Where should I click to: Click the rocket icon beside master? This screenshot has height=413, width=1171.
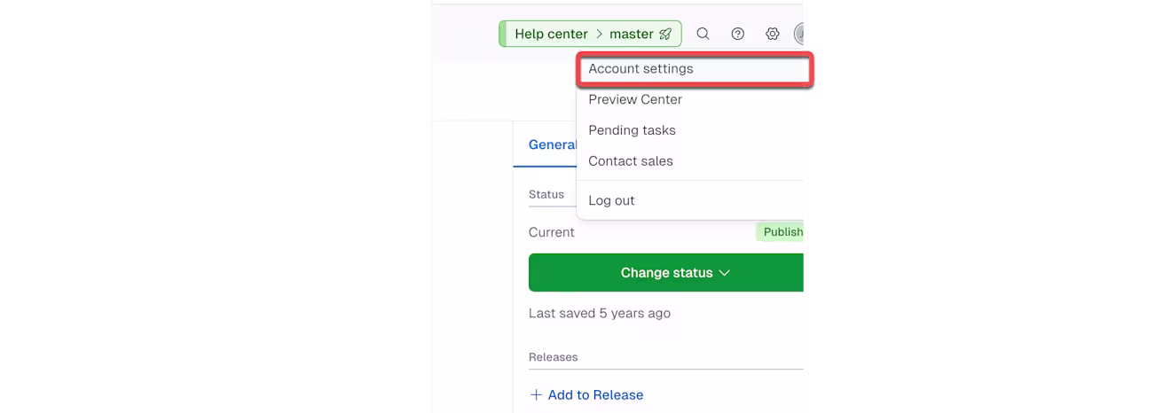point(665,35)
